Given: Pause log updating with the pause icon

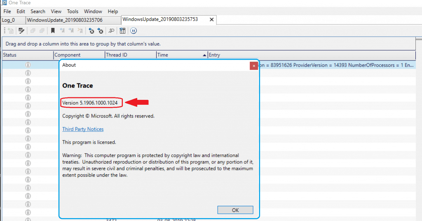Looking at the screenshot, I should (134, 31).
